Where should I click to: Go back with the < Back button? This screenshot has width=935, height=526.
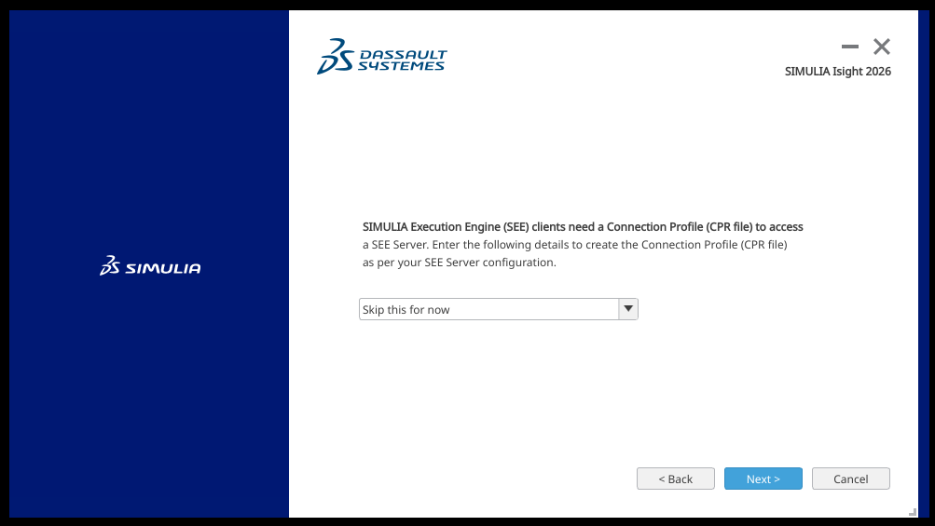675,479
